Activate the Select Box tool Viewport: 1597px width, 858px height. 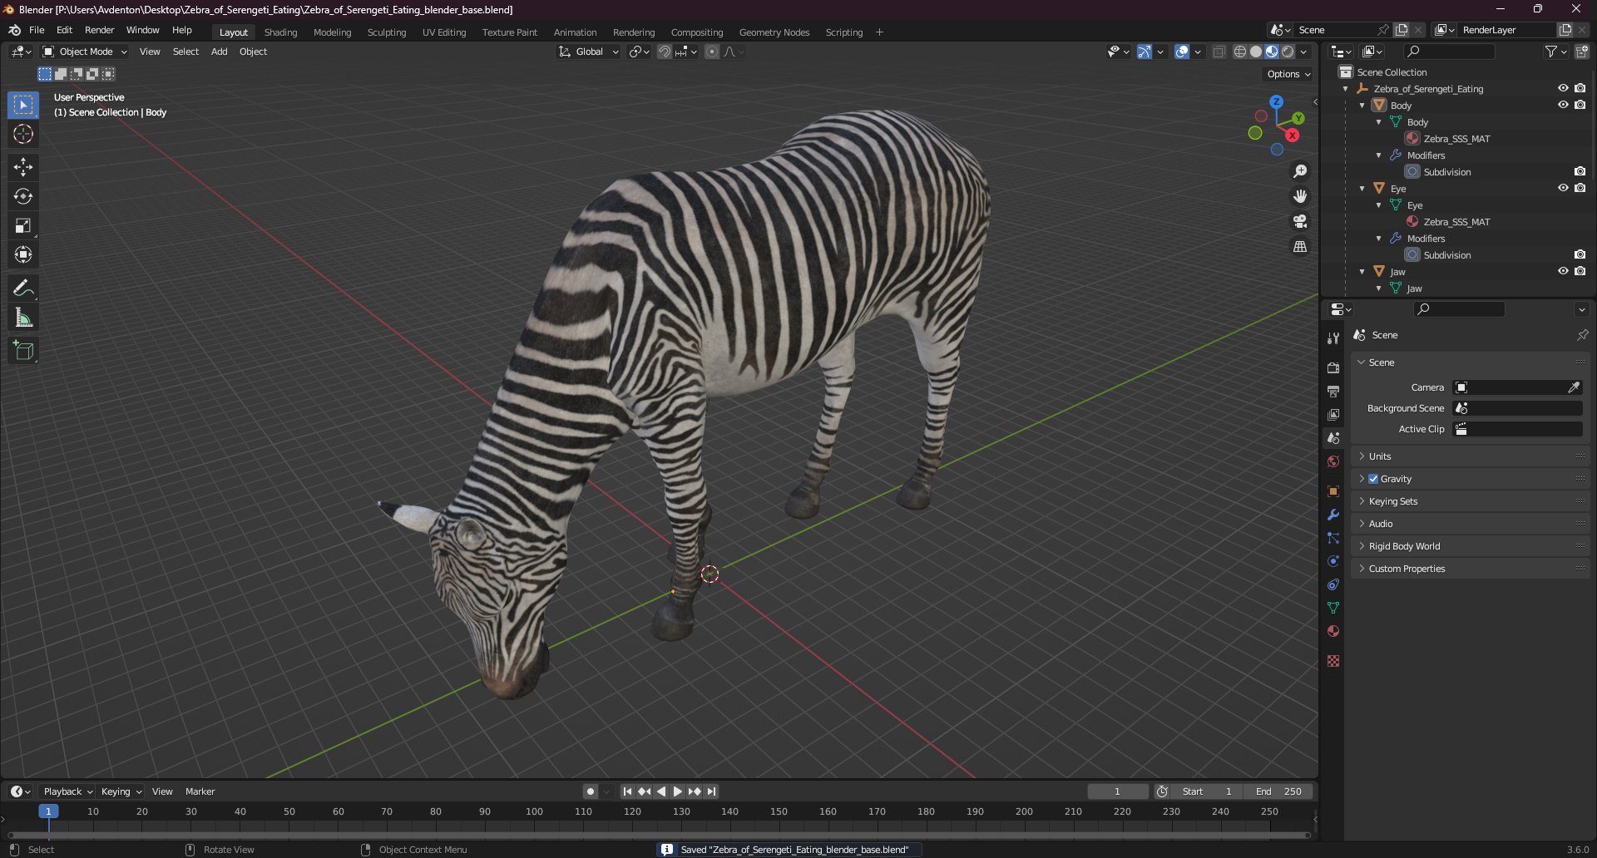coord(23,105)
